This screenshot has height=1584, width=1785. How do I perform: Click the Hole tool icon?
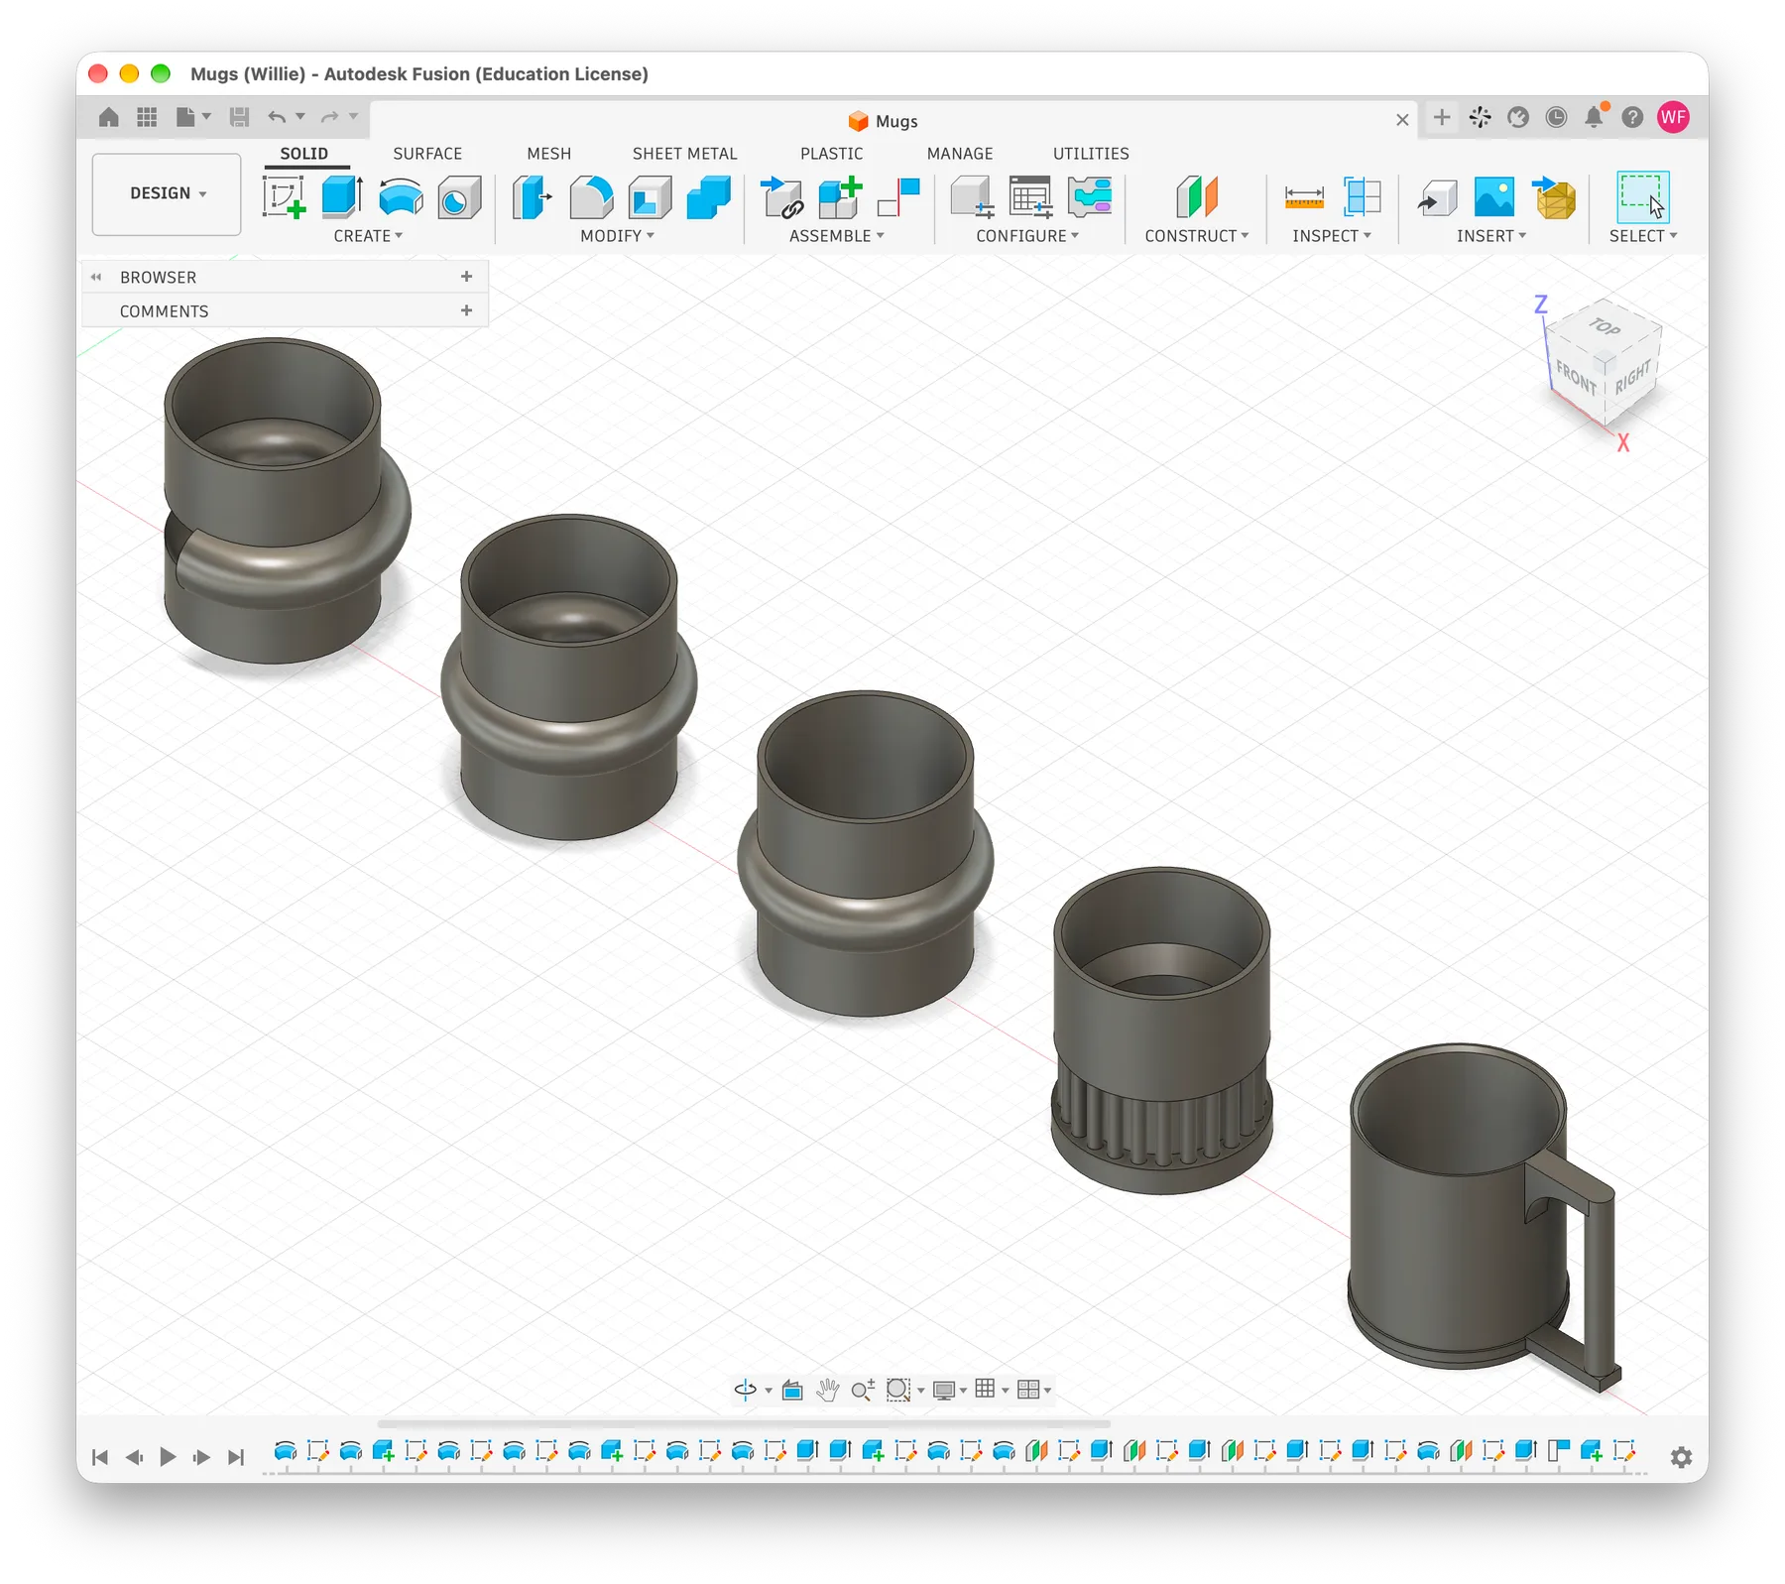click(x=459, y=196)
